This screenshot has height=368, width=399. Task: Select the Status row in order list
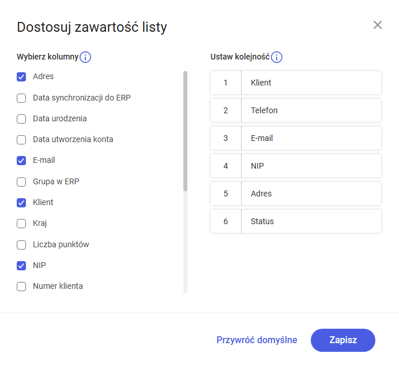click(296, 221)
